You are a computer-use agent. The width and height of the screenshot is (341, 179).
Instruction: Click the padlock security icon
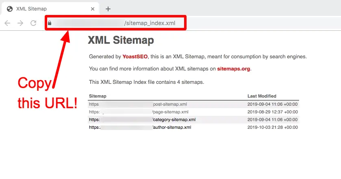pyautogui.click(x=50, y=23)
